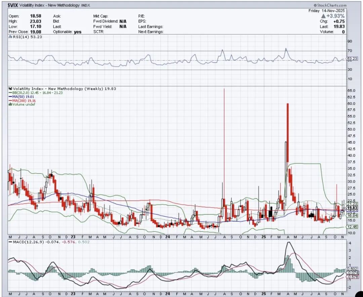Click the $VIX ticker symbol title

tap(13, 5)
